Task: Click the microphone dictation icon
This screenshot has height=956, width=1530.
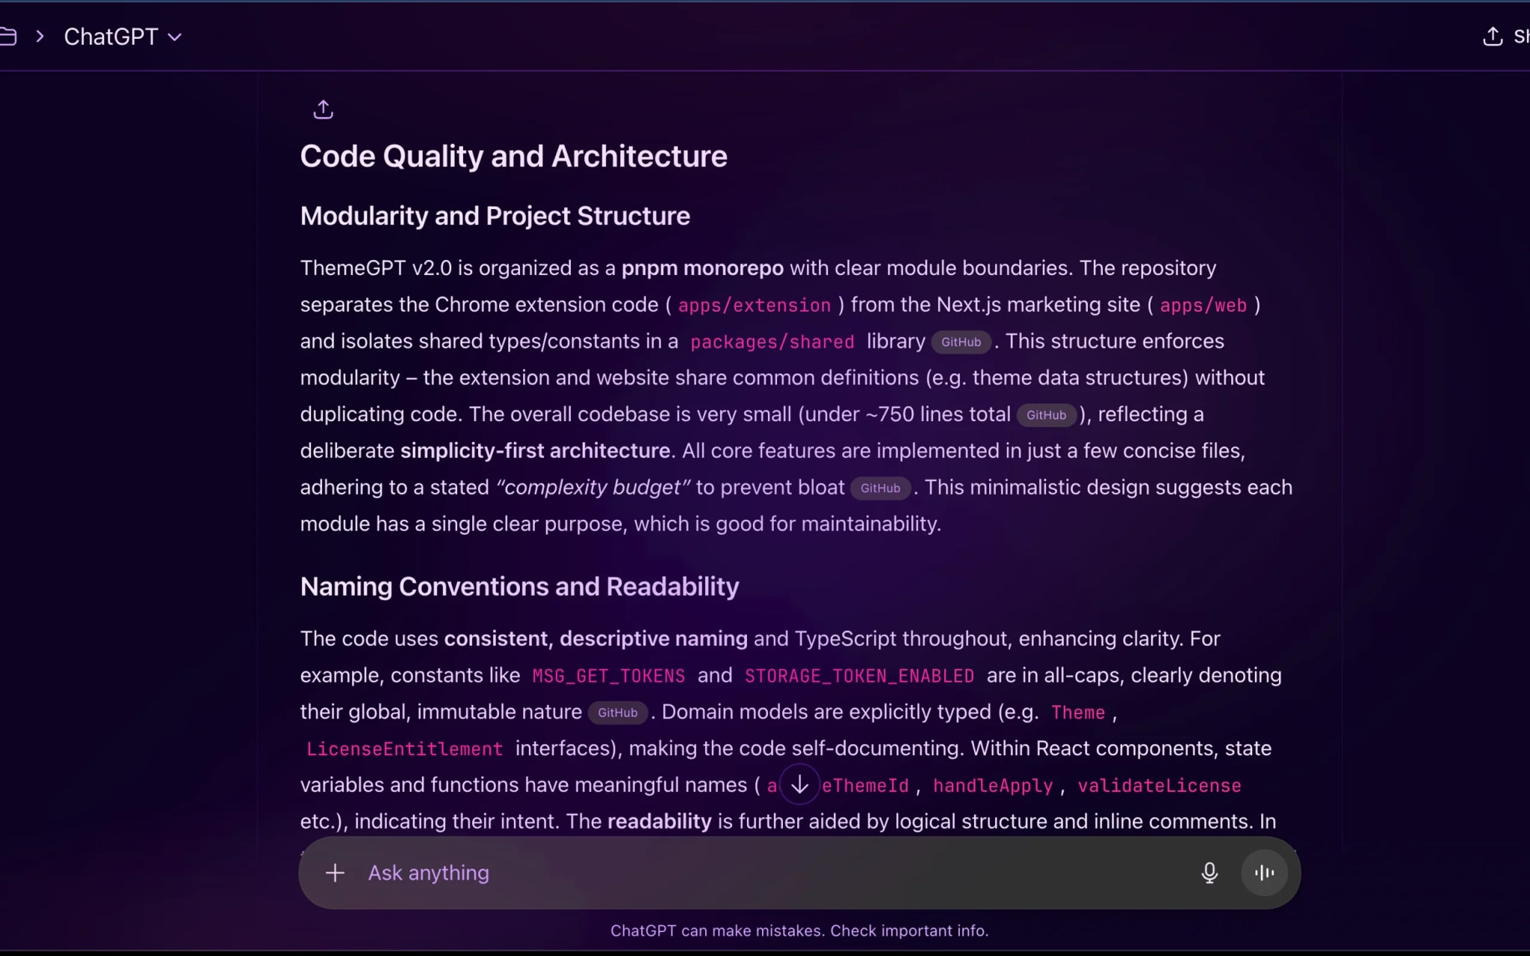Action: (x=1209, y=872)
